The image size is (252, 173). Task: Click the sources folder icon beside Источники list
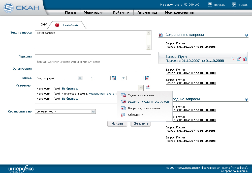148,87
